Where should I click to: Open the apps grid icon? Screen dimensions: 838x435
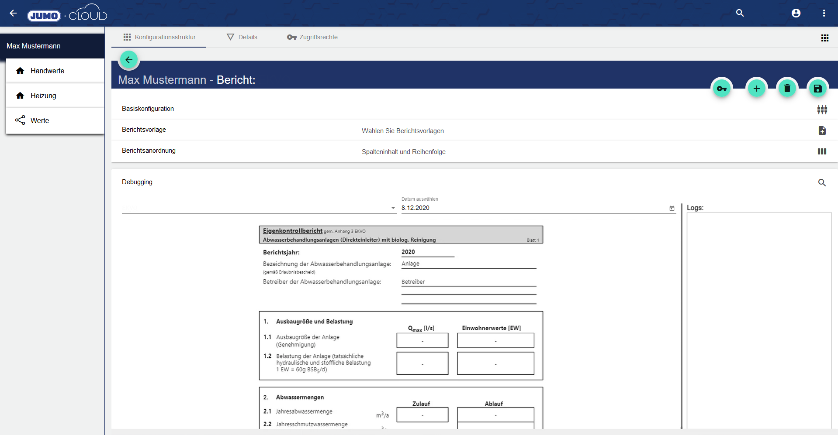(824, 38)
